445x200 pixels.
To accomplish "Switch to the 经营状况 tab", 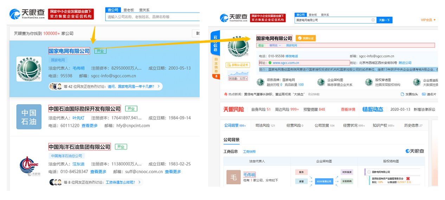I will 354,125.
